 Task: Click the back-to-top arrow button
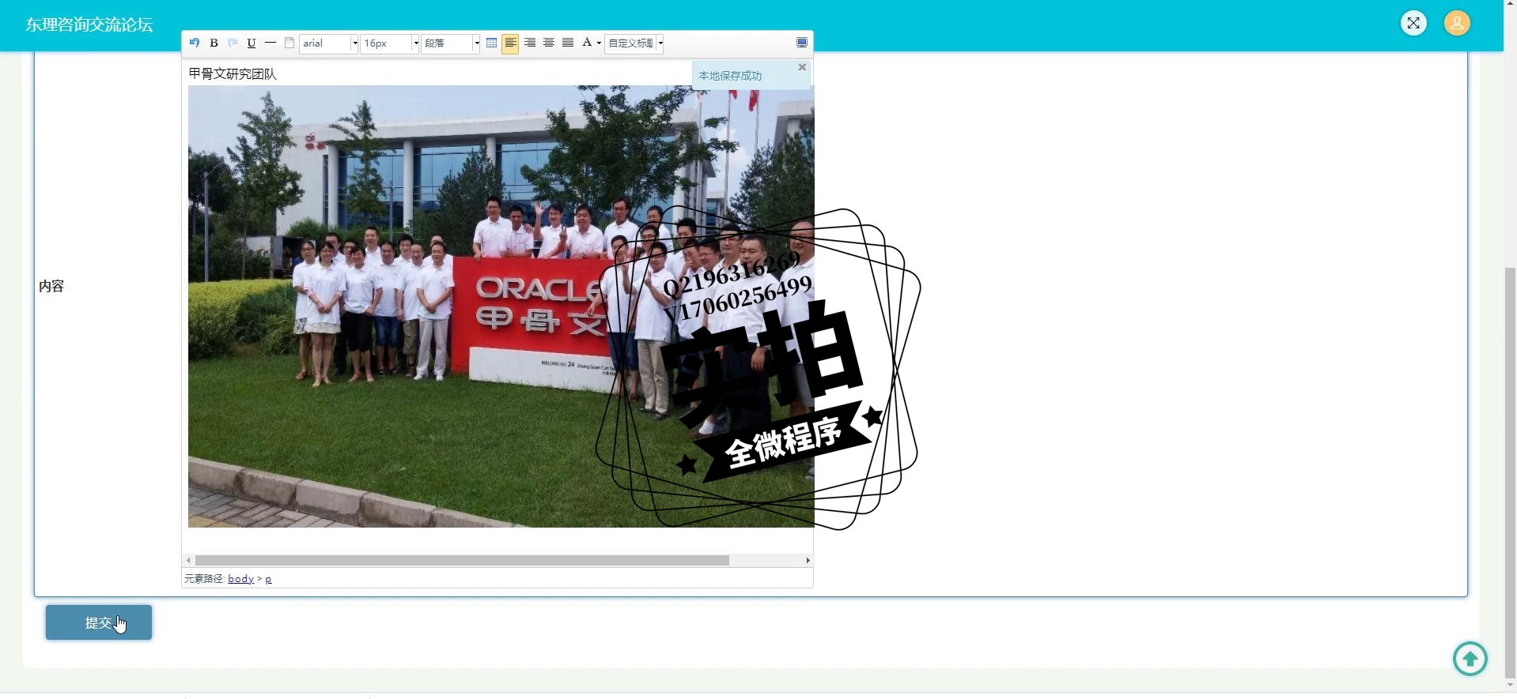click(1470, 659)
